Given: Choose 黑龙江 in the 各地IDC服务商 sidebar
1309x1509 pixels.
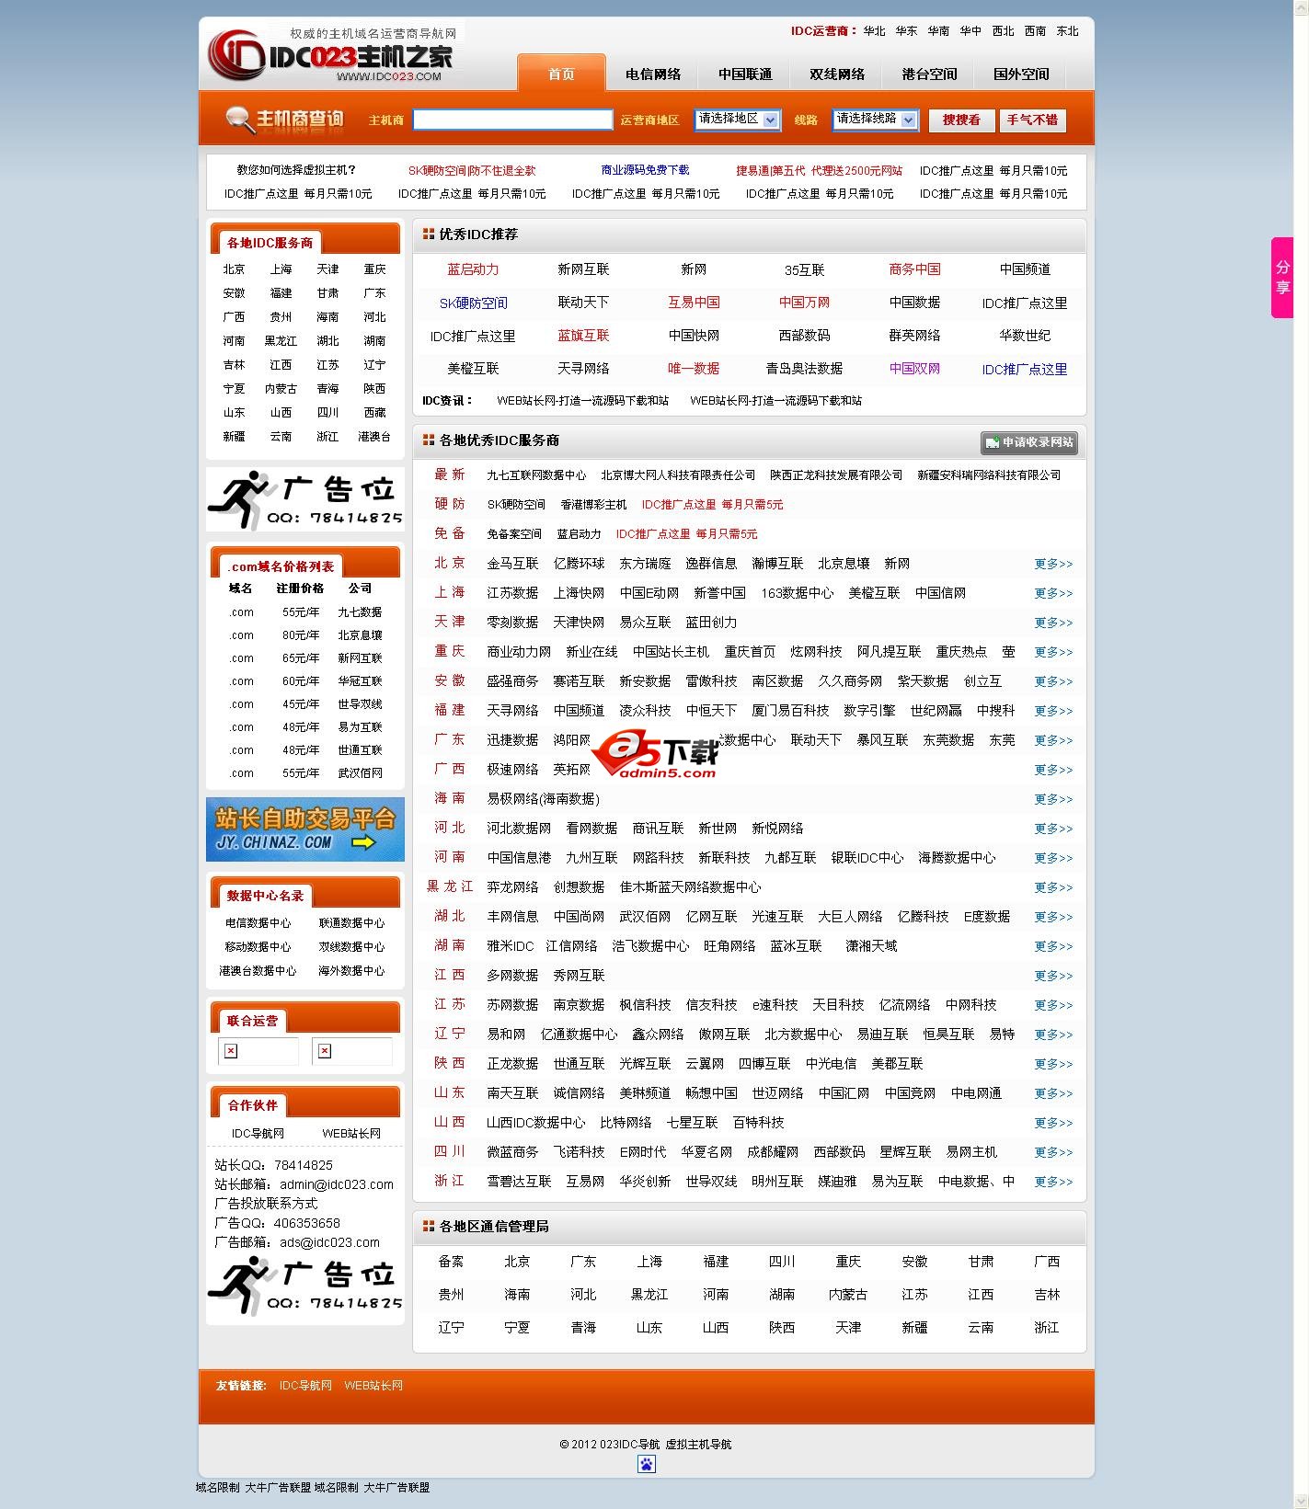Looking at the screenshot, I should click(x=281, y=341).
